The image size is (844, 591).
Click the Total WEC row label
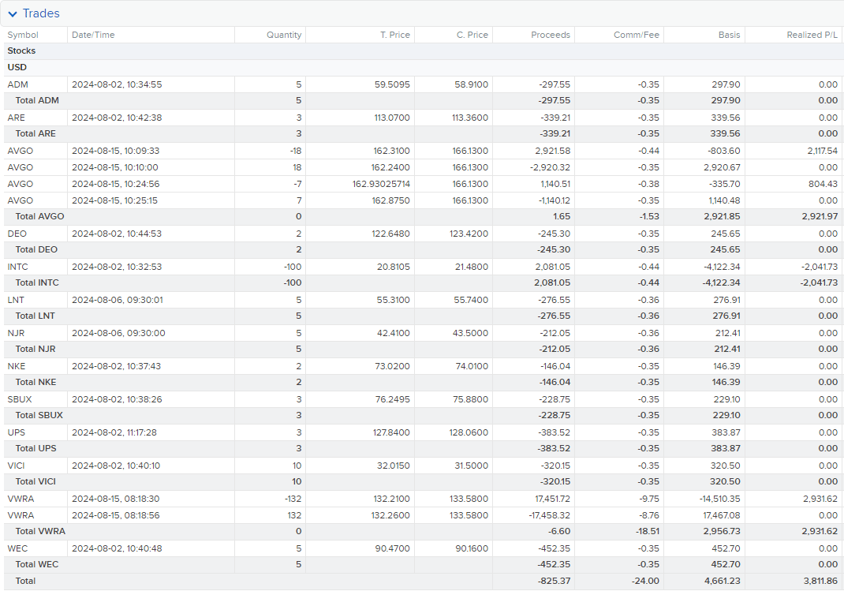click(x=37, y=565)
